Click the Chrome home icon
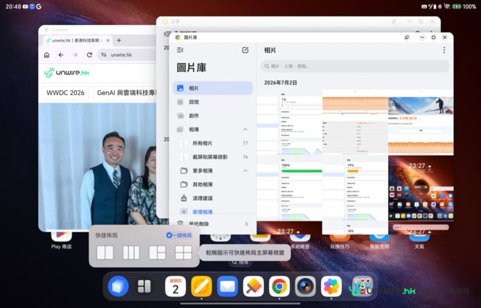481x308 pixels. (x=46, y=55)
